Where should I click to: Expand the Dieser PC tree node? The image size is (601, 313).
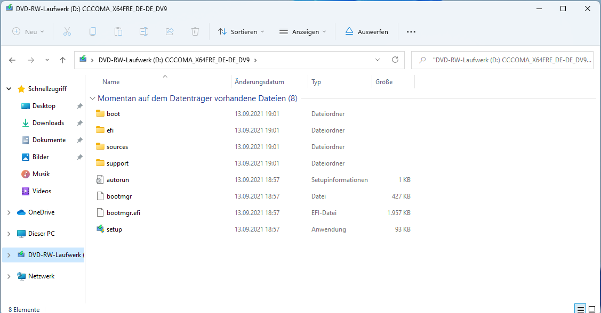[x=9, y=233]
